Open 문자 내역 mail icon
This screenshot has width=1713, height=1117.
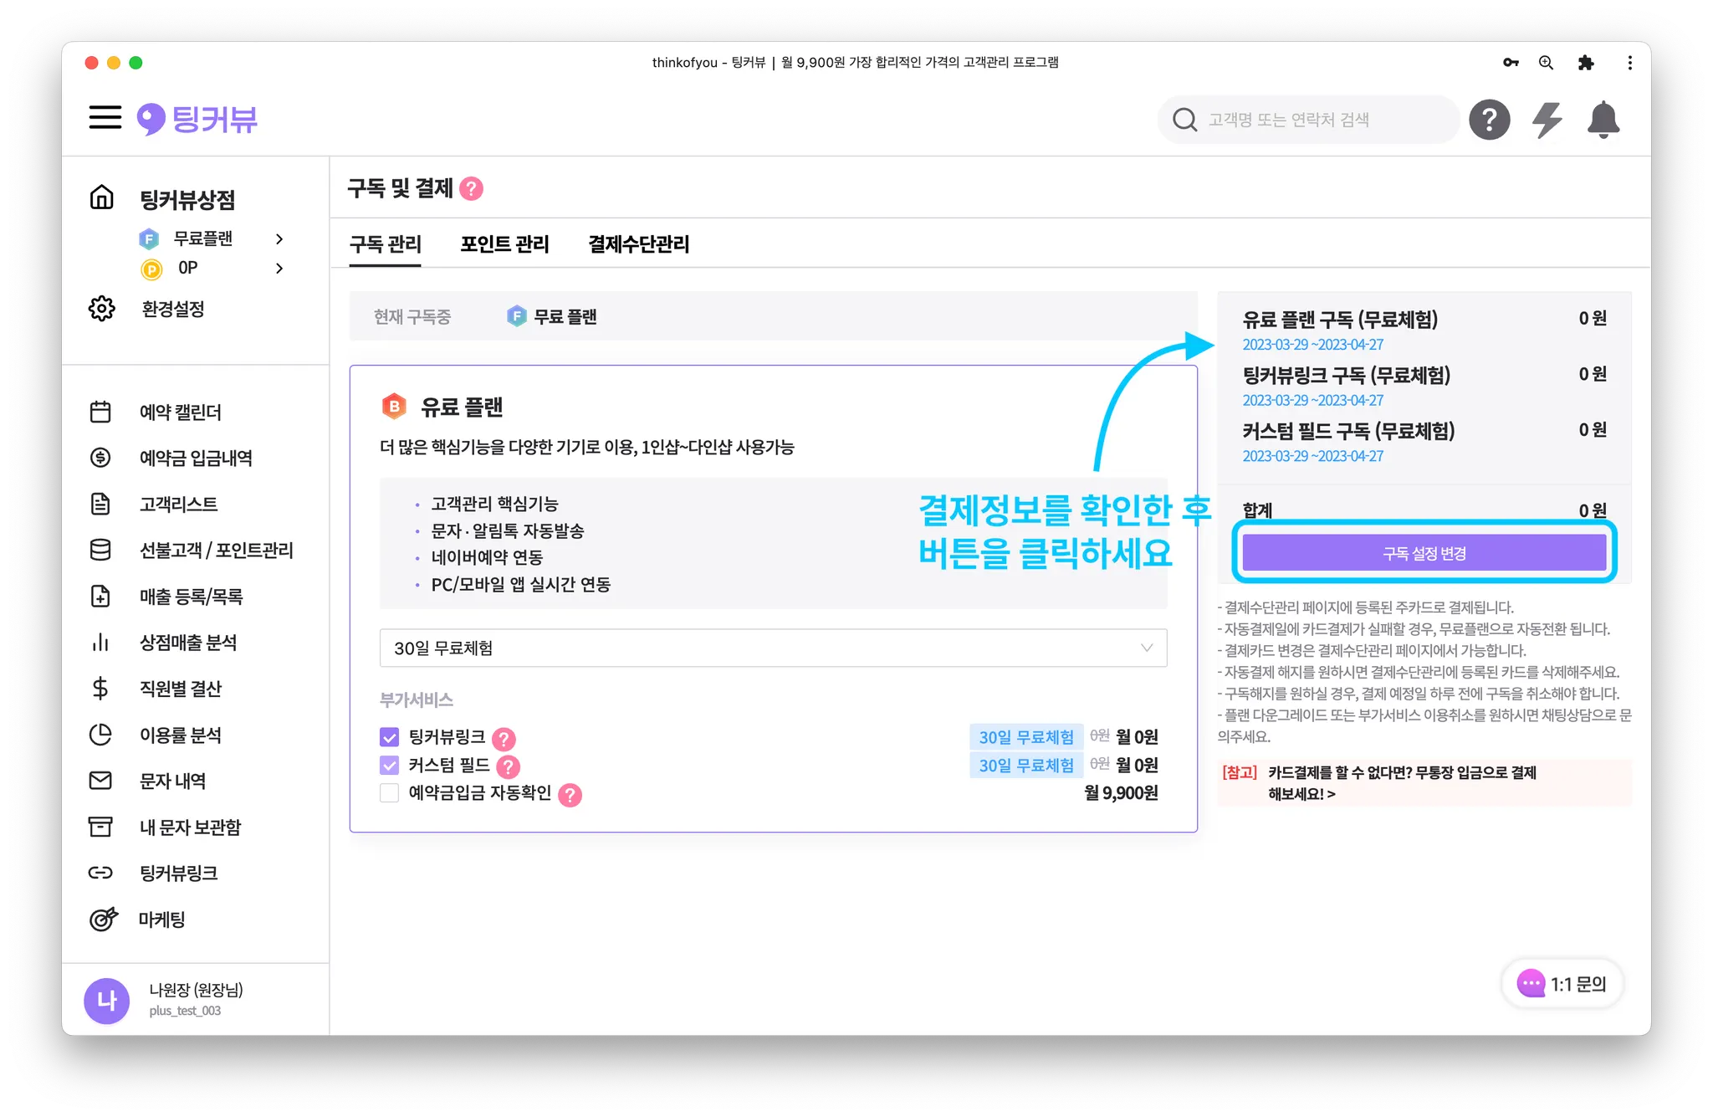(x=100, y=781)
